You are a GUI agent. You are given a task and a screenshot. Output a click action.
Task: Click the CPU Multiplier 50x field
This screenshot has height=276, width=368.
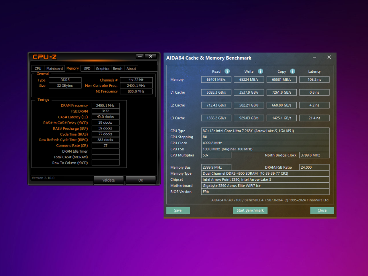(x=216, y=155)
